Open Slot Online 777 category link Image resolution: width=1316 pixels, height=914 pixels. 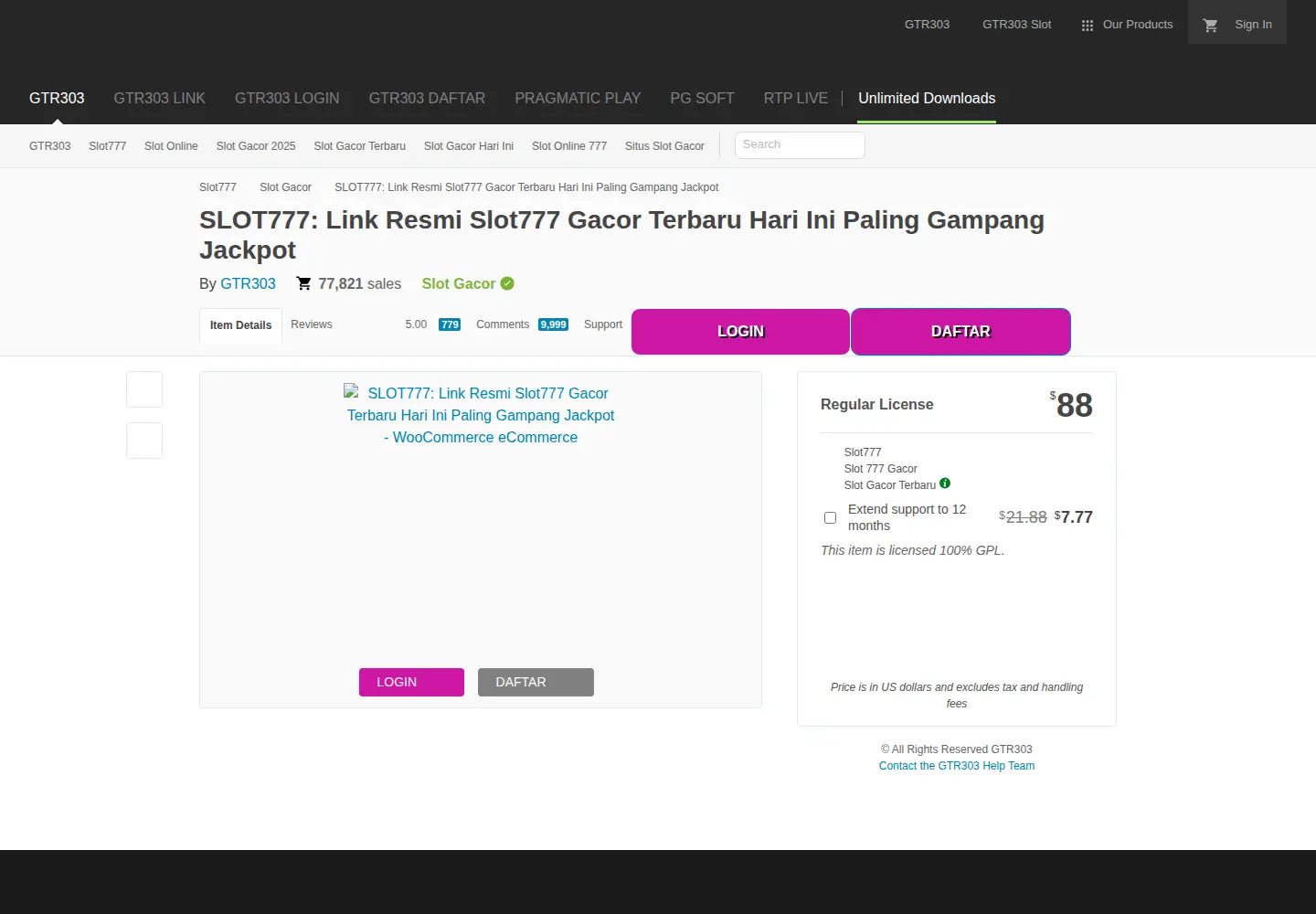point(569,146)
